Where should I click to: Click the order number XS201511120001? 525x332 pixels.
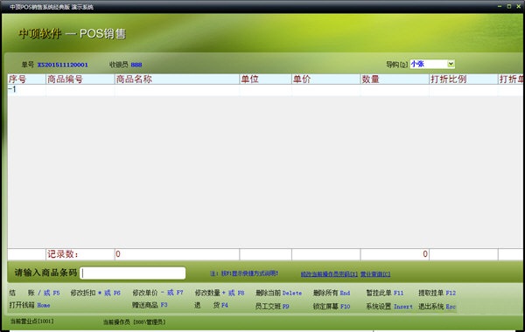(63, 65)
